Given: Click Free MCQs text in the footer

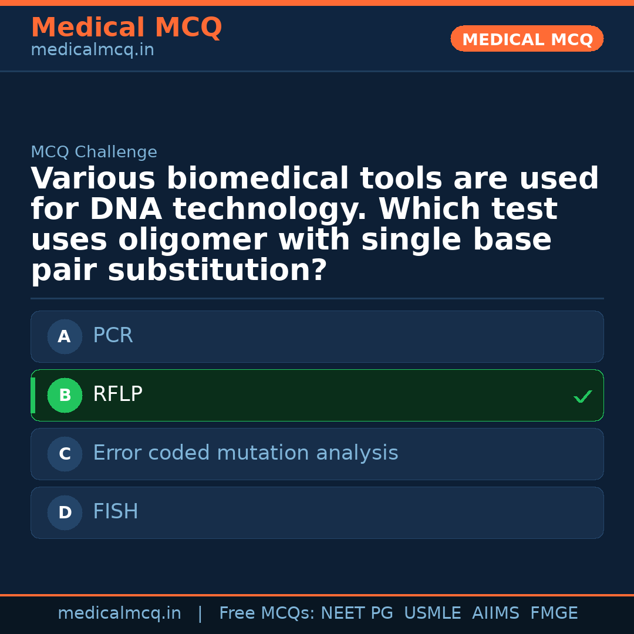Looking at the screenshot, I should [267, 613].
